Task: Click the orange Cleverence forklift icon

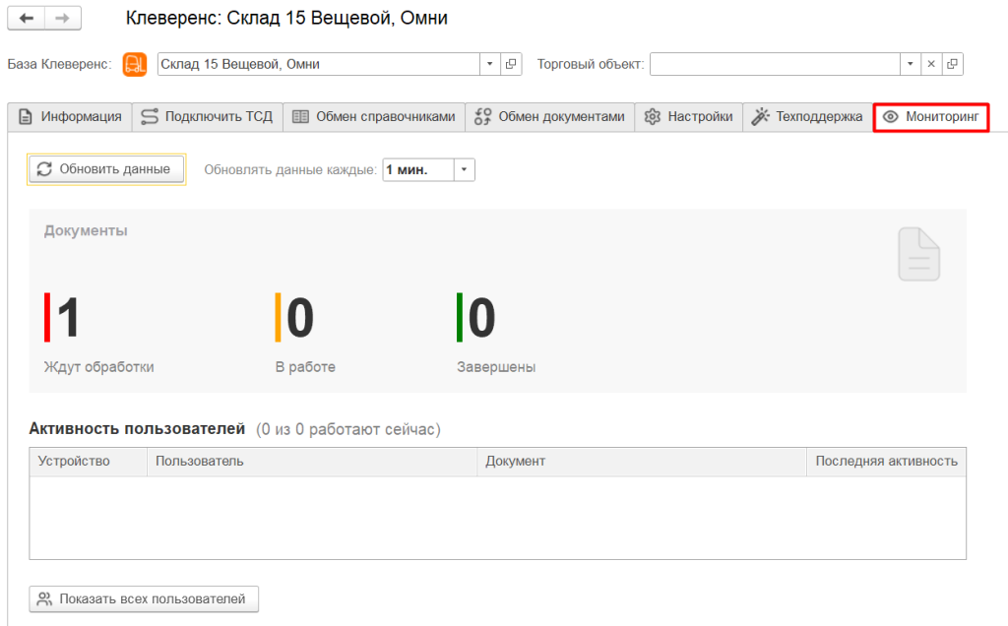Action: pos(134,64)
